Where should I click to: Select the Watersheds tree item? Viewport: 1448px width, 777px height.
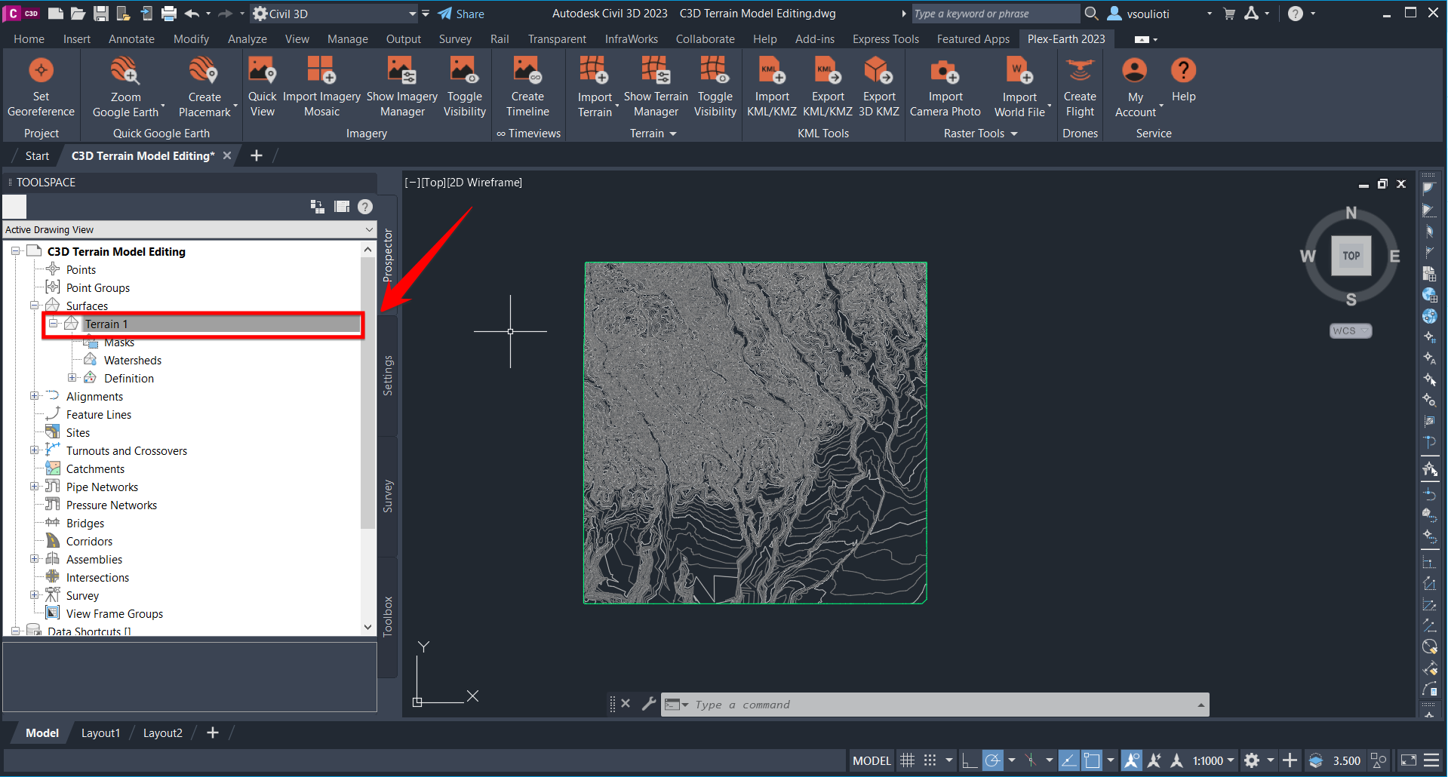pyautogui.click(x=133, y=360)
